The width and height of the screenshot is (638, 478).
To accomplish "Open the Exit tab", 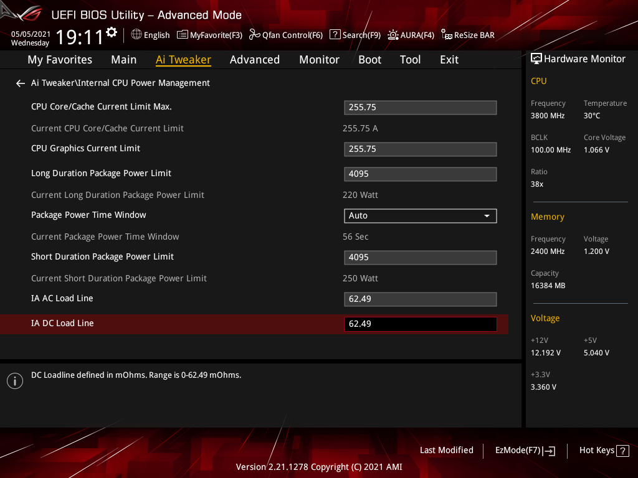I will [449, 60].
